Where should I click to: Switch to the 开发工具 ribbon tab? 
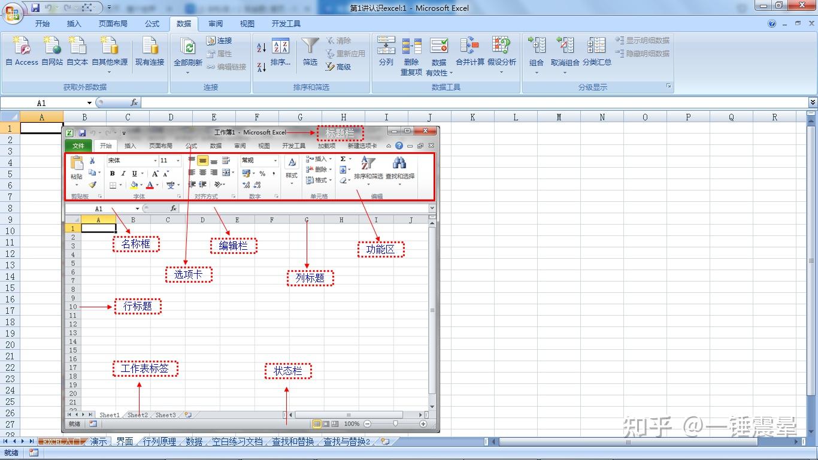coord(286,24)
